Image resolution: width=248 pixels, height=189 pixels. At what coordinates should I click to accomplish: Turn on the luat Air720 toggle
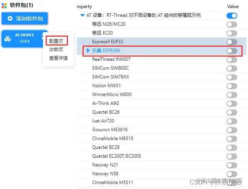point(232,121)
